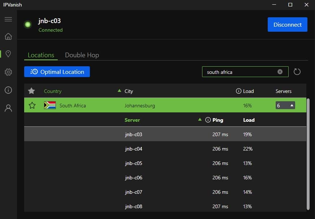The height and width of the screenshot is (219, 315).
Task: Select server jnb-c08
Action: pyautogui.click(x=165, y=206)
